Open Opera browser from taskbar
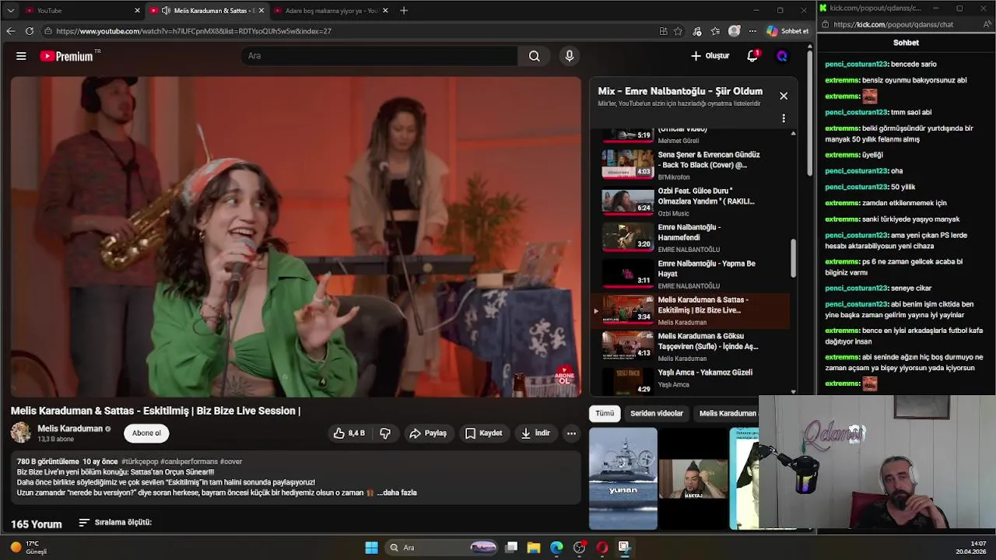The width and height of the screenshot is (996, 560). tap(601, 548)
